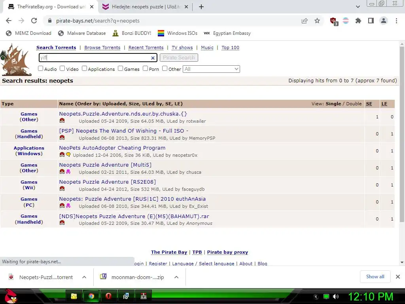Click magnet icon for NeoPets AutoAdopter
This screenshot has height=304, width=405.
click(62, 155)
